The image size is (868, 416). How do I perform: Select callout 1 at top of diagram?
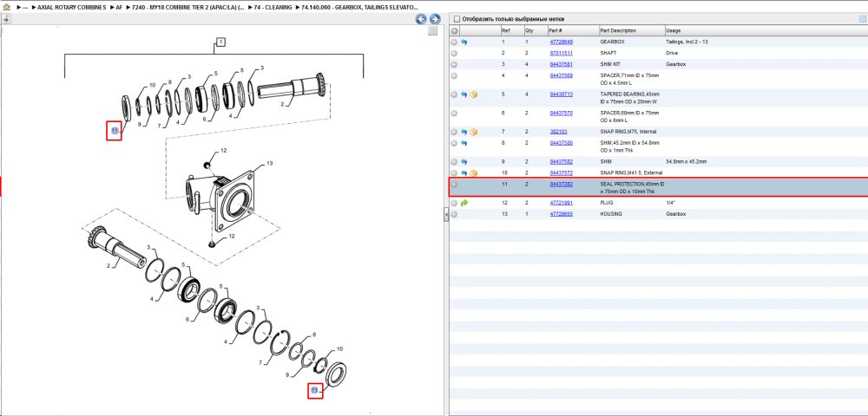[x=220, y=42]
